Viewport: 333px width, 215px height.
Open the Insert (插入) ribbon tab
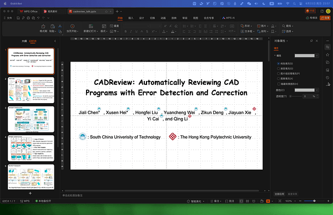(x=131, y=18)
